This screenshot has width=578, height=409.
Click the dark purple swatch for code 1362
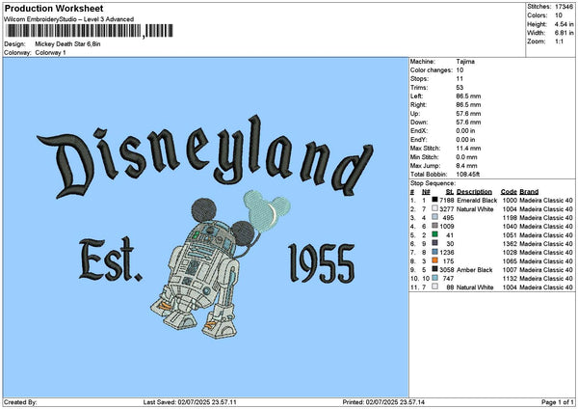(x=435, y=243)
